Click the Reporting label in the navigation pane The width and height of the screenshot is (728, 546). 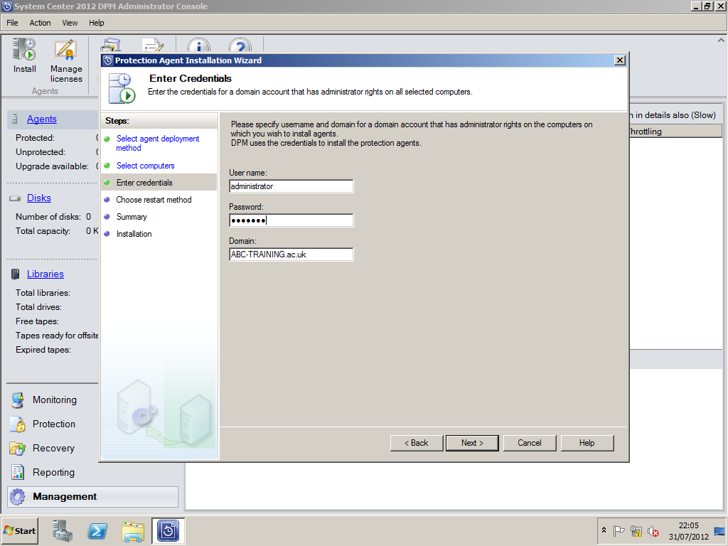pyautogui.click(x=53, y=472)
